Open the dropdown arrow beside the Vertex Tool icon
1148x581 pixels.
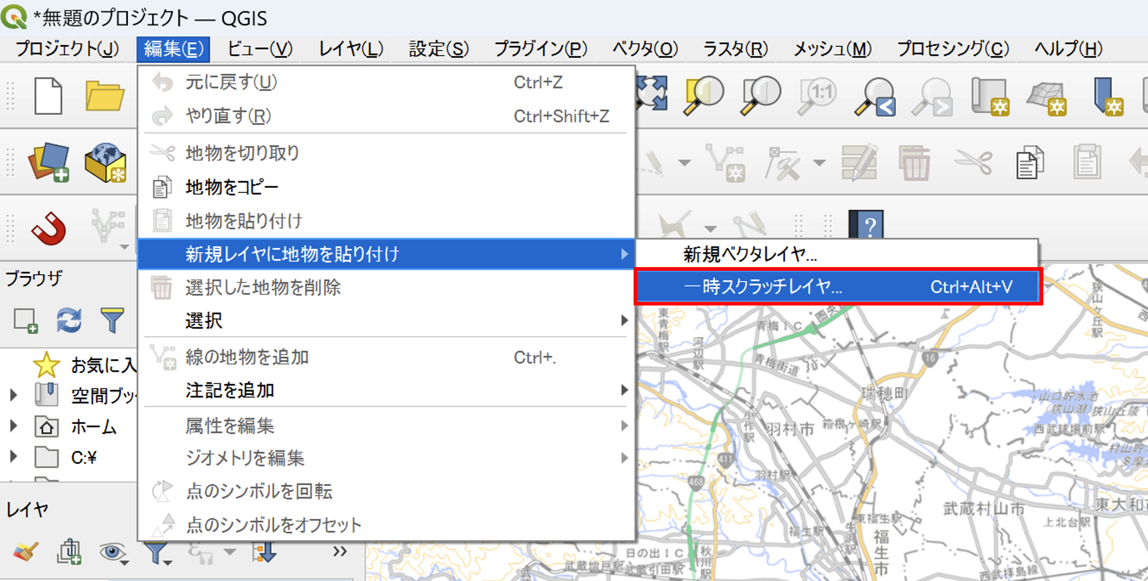coord(819,163)
